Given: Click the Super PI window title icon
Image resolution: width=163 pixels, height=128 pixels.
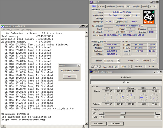Looking at the screenshot, I should pyautogui.click(x=2, y=26).
